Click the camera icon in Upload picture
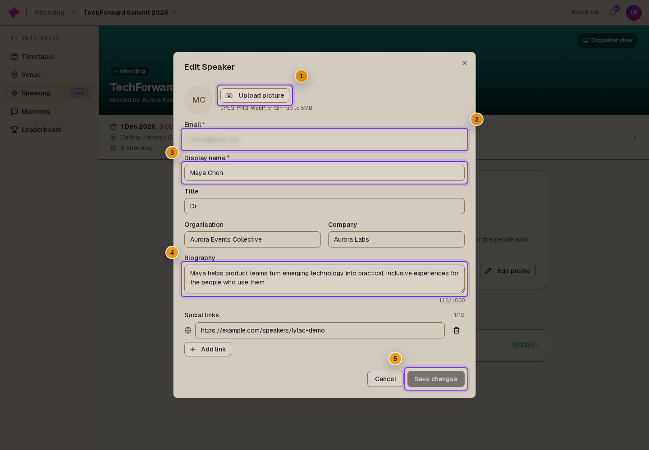Image resolution: width=649 pixels, height=450 pixels. pos(229,95)
